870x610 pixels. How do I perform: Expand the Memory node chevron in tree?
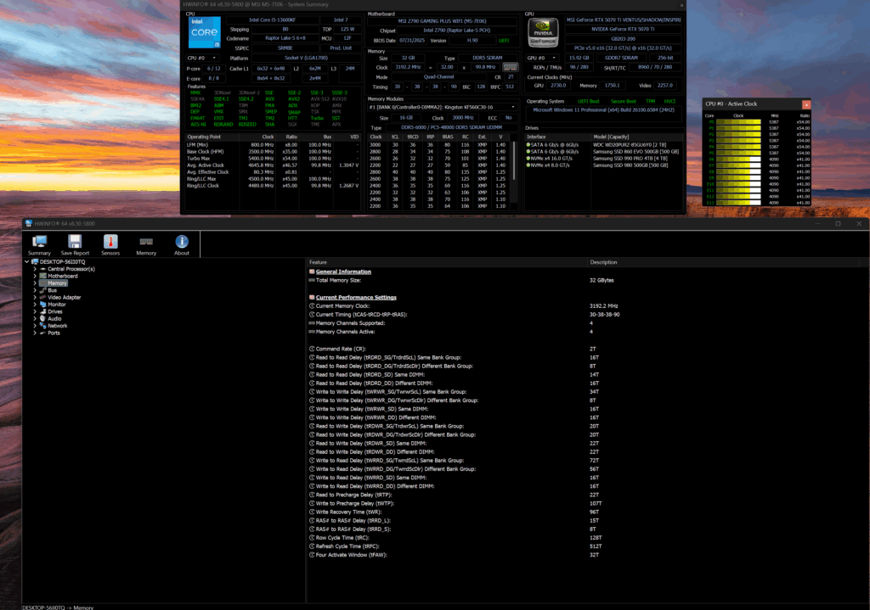click(x=35, y=283)
